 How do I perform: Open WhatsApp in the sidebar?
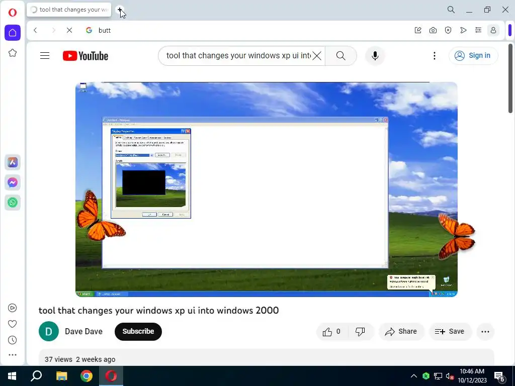[13, 203]
